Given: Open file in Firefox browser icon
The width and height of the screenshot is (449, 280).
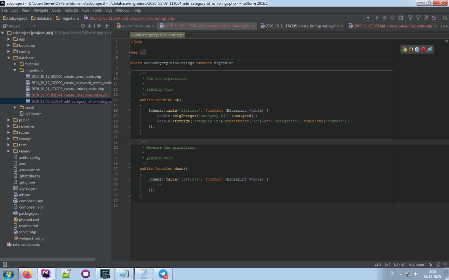Looking at the screenshot, I should pyautogui.click(x=411, y=49).
